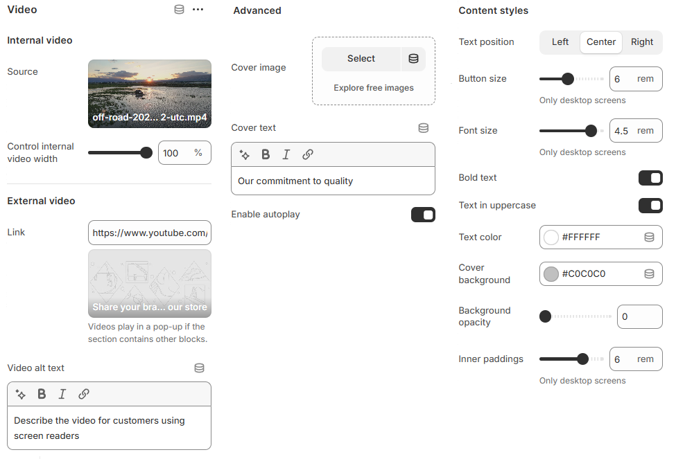Screen dimensions: 676x459
Task: Set Text position to Right
Action: tap(641, 42)
